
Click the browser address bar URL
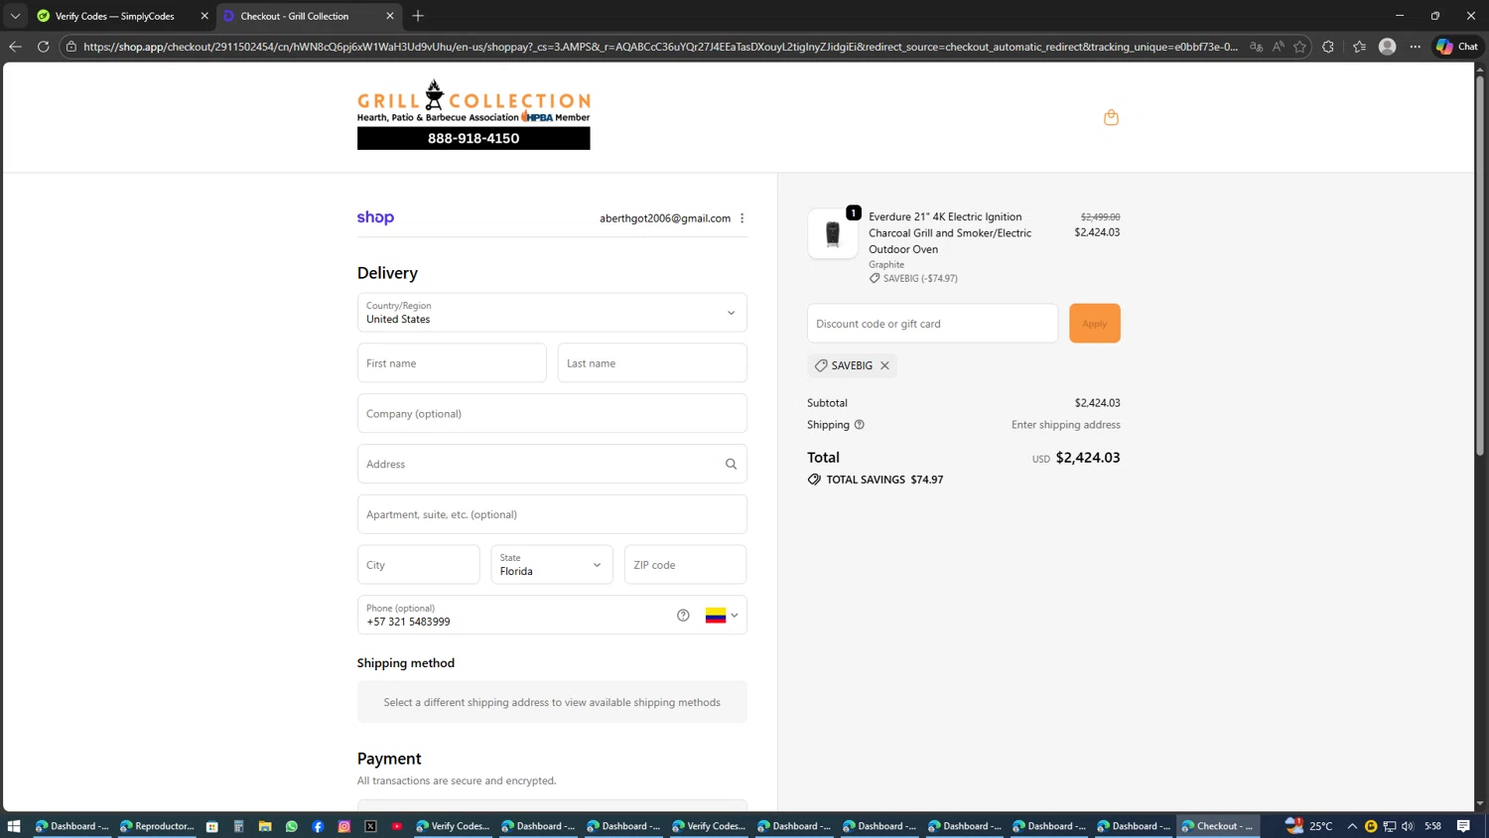[x=660, y=47]
